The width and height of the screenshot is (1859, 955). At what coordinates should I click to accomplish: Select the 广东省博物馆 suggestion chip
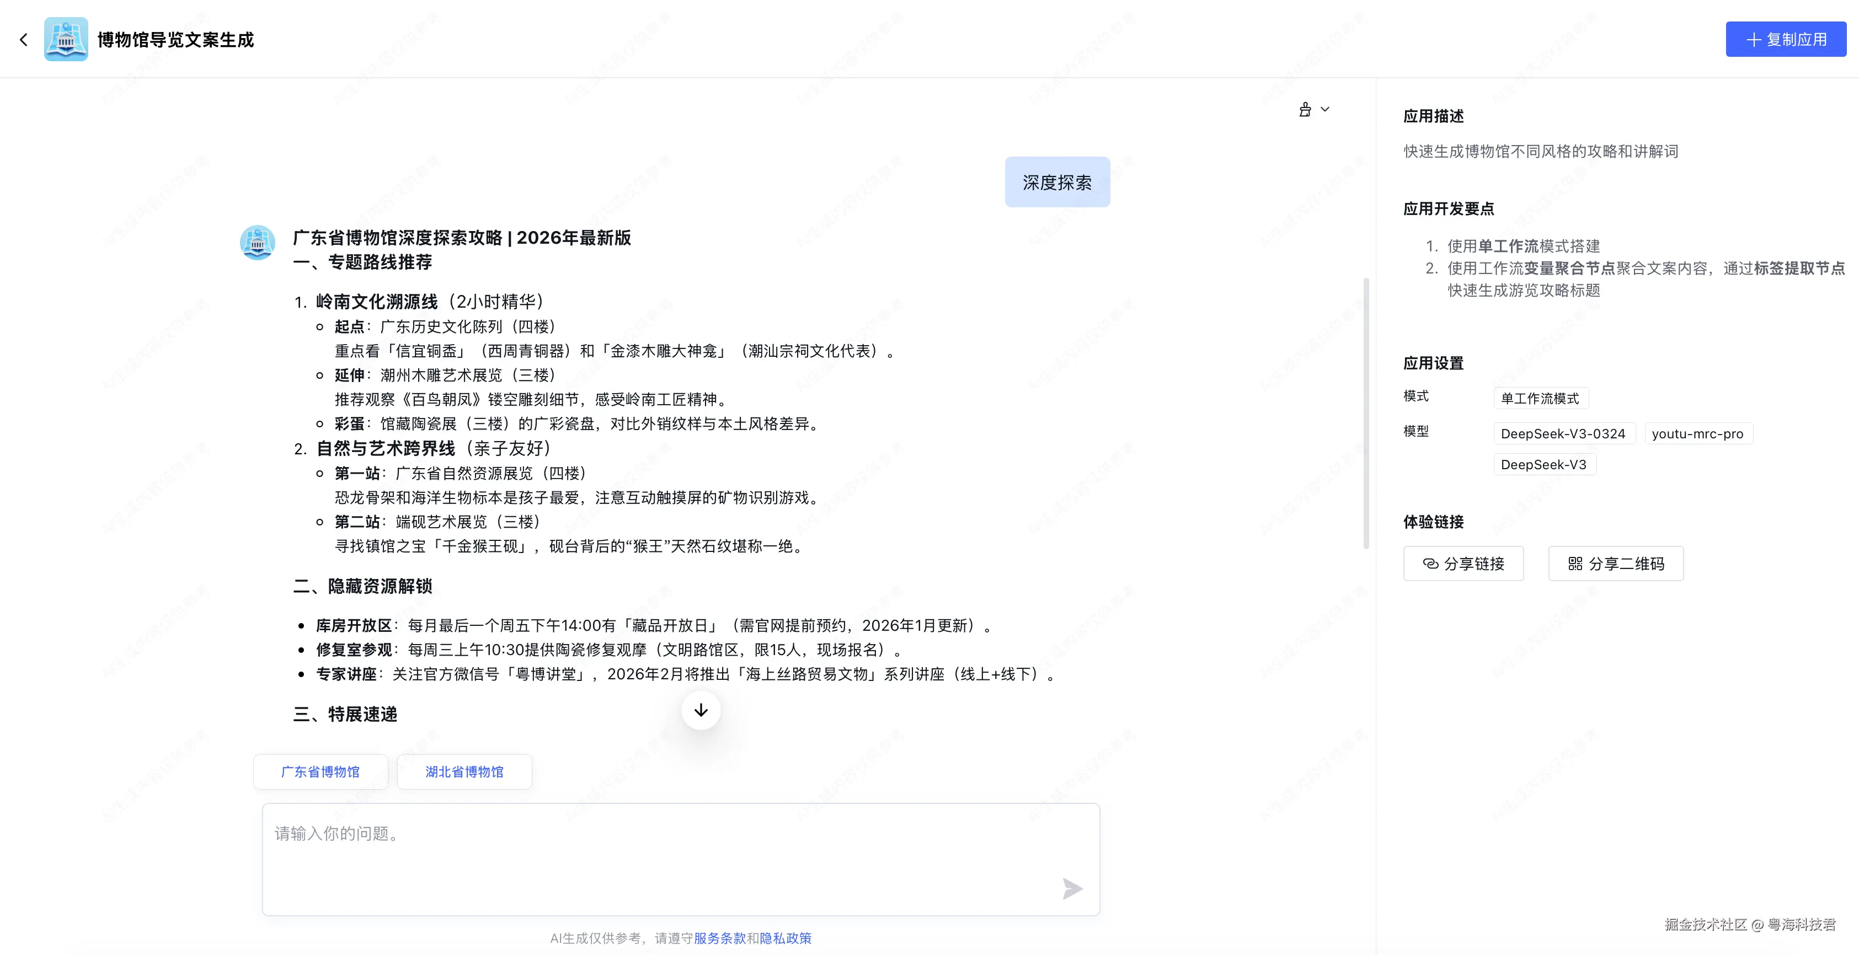[320, 772]
